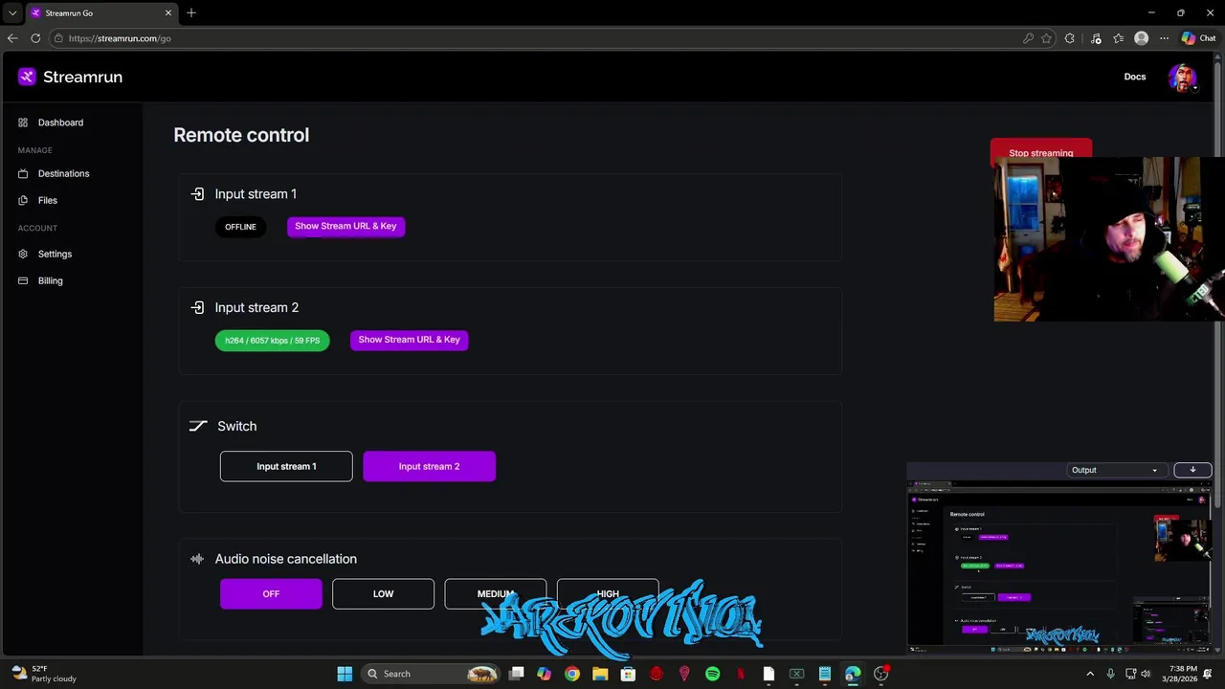Click the webcam overlay video
The width and height of the screenshot is (1225, 689).
click(x=1108, y=239)
